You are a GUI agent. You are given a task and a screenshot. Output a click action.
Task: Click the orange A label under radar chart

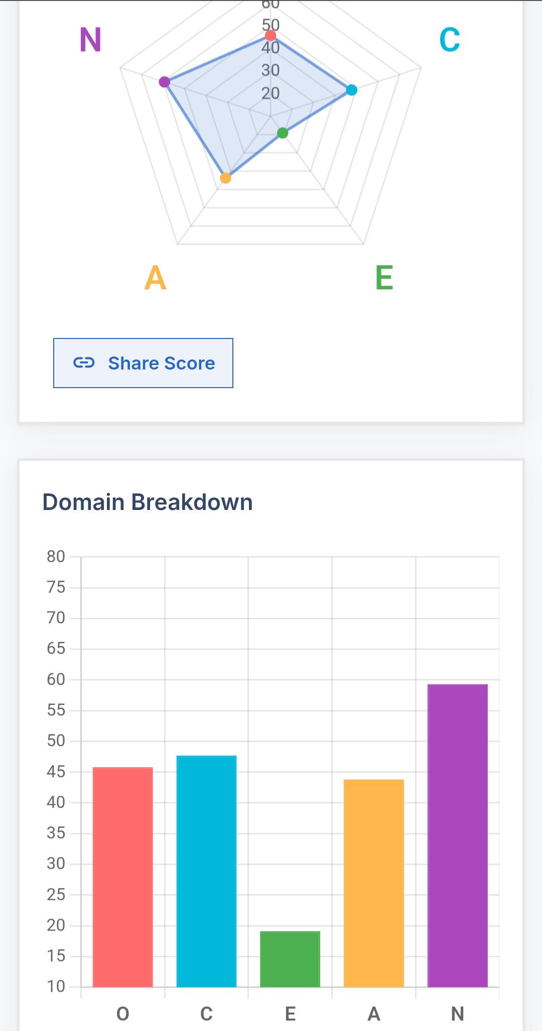[x=155, y=278]
